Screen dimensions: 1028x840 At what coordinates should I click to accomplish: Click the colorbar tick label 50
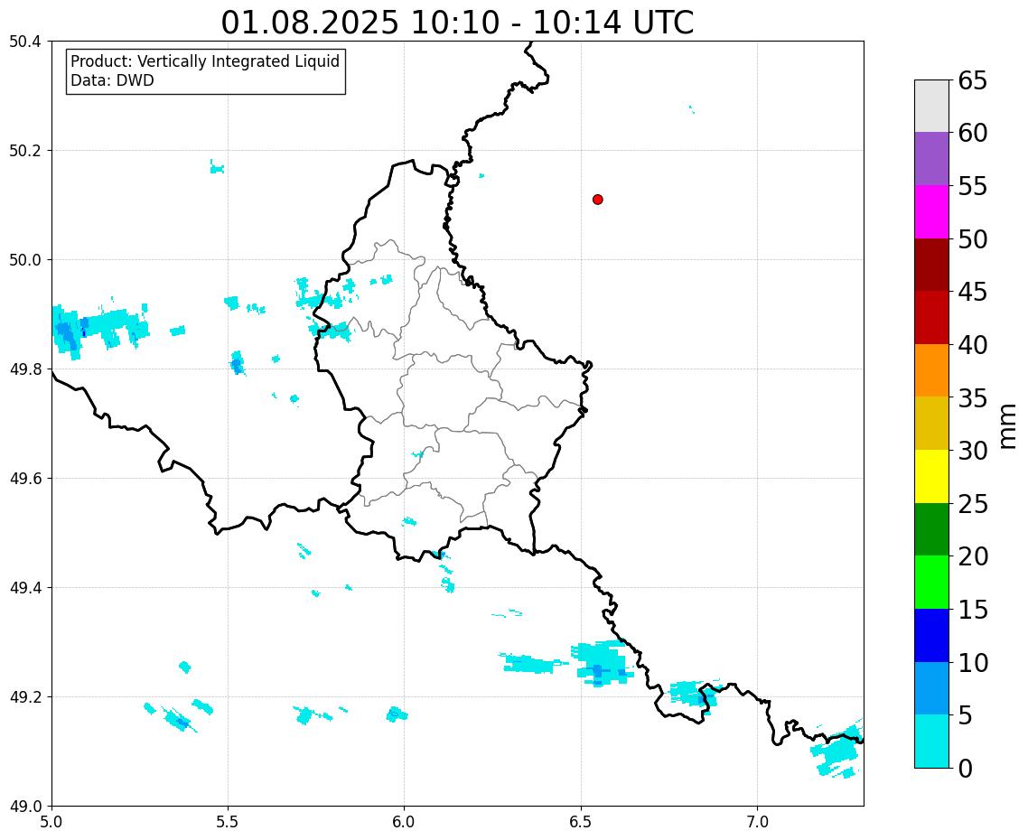[x=973, y=239]
